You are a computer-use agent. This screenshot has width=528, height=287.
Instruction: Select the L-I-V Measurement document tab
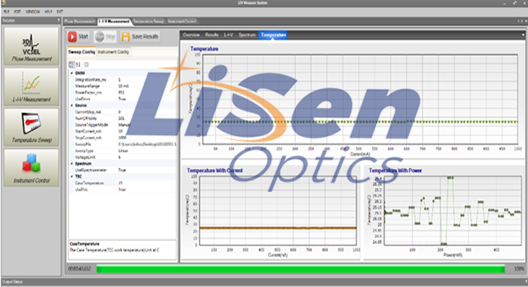tap(114, 21)
